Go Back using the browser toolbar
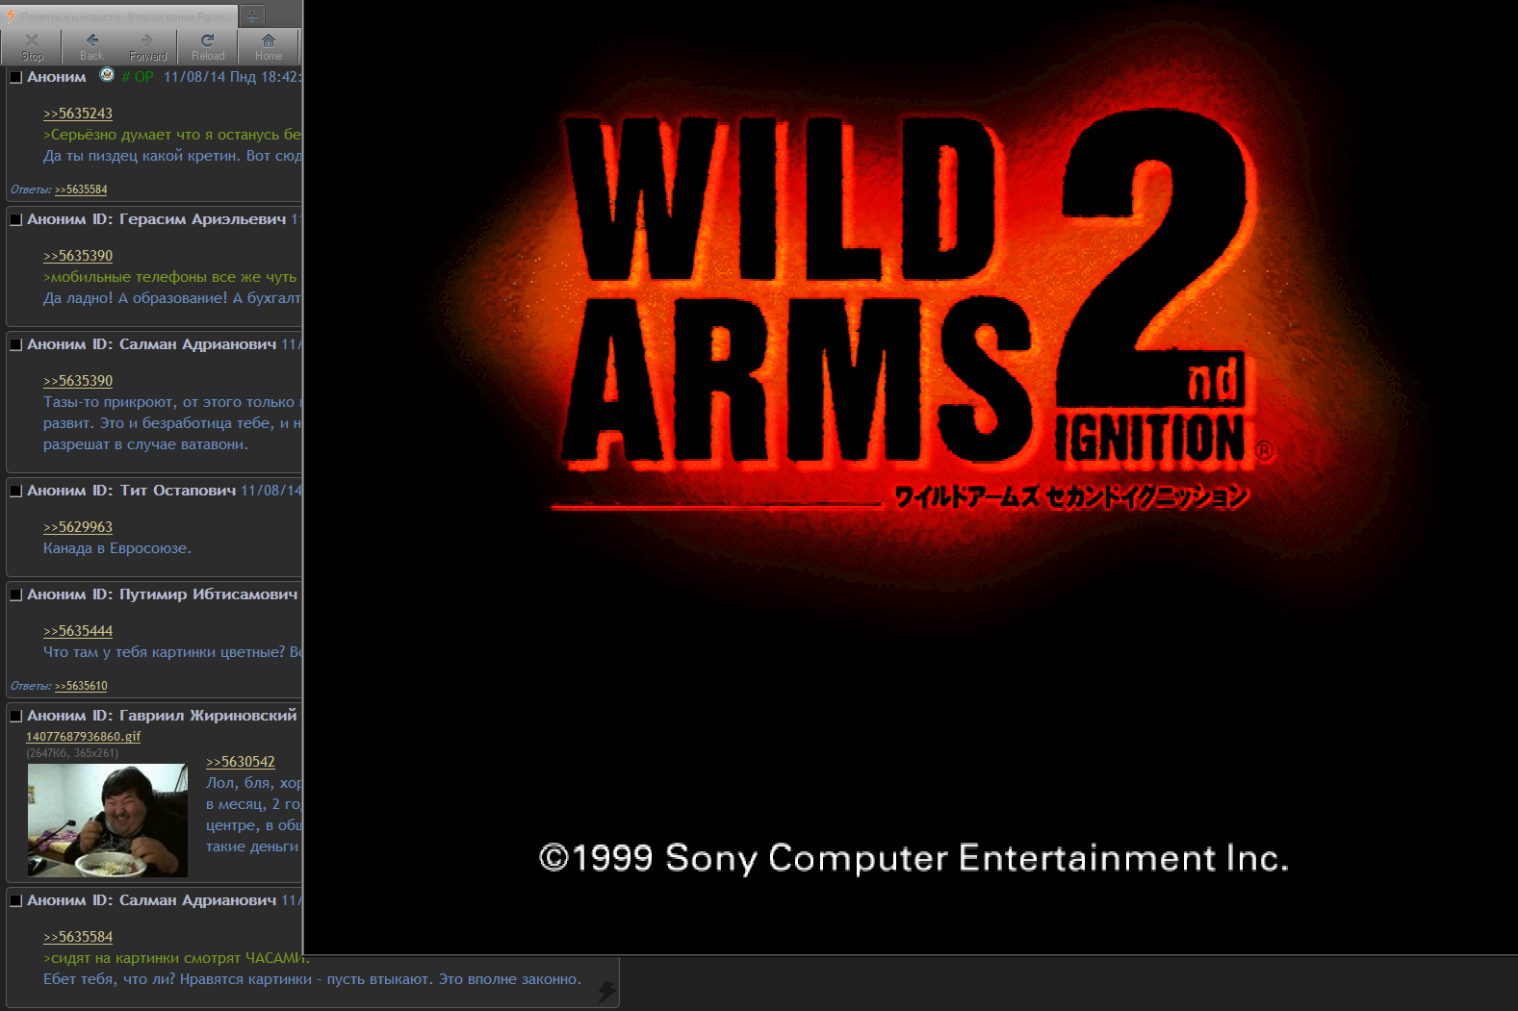Image resolution: width=1518 pixels, height=1011 pixels. click(91, 46)
